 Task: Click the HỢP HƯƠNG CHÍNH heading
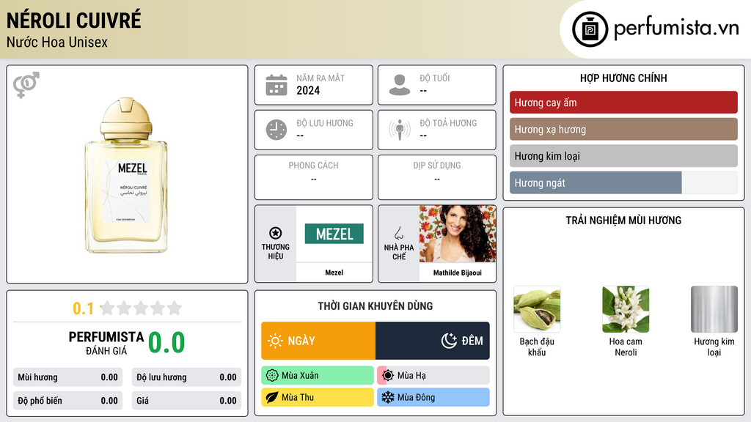pyautogui.click(x=623, y=78)
